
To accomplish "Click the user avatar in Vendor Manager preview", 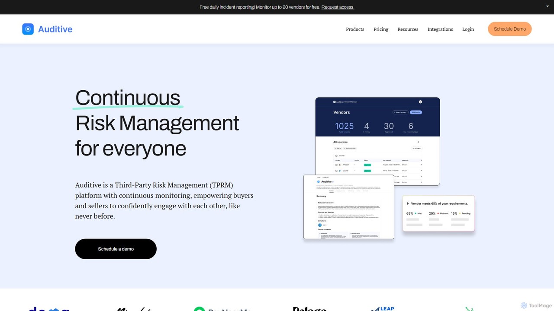I will pyautogui.click(x=420, y=102).
